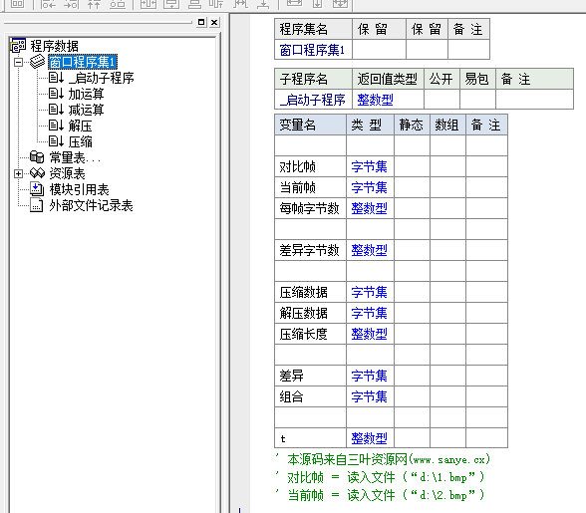Click the 整数型 type of 差异字节数
The height and width of the screenshot is (513, 586).
369,250
